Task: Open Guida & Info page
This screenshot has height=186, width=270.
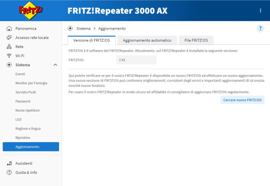Action: coord(26,173)
